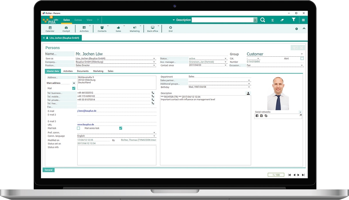
Task: Collapse the toolbar with the chevron
Action: (x=304, y=28)
